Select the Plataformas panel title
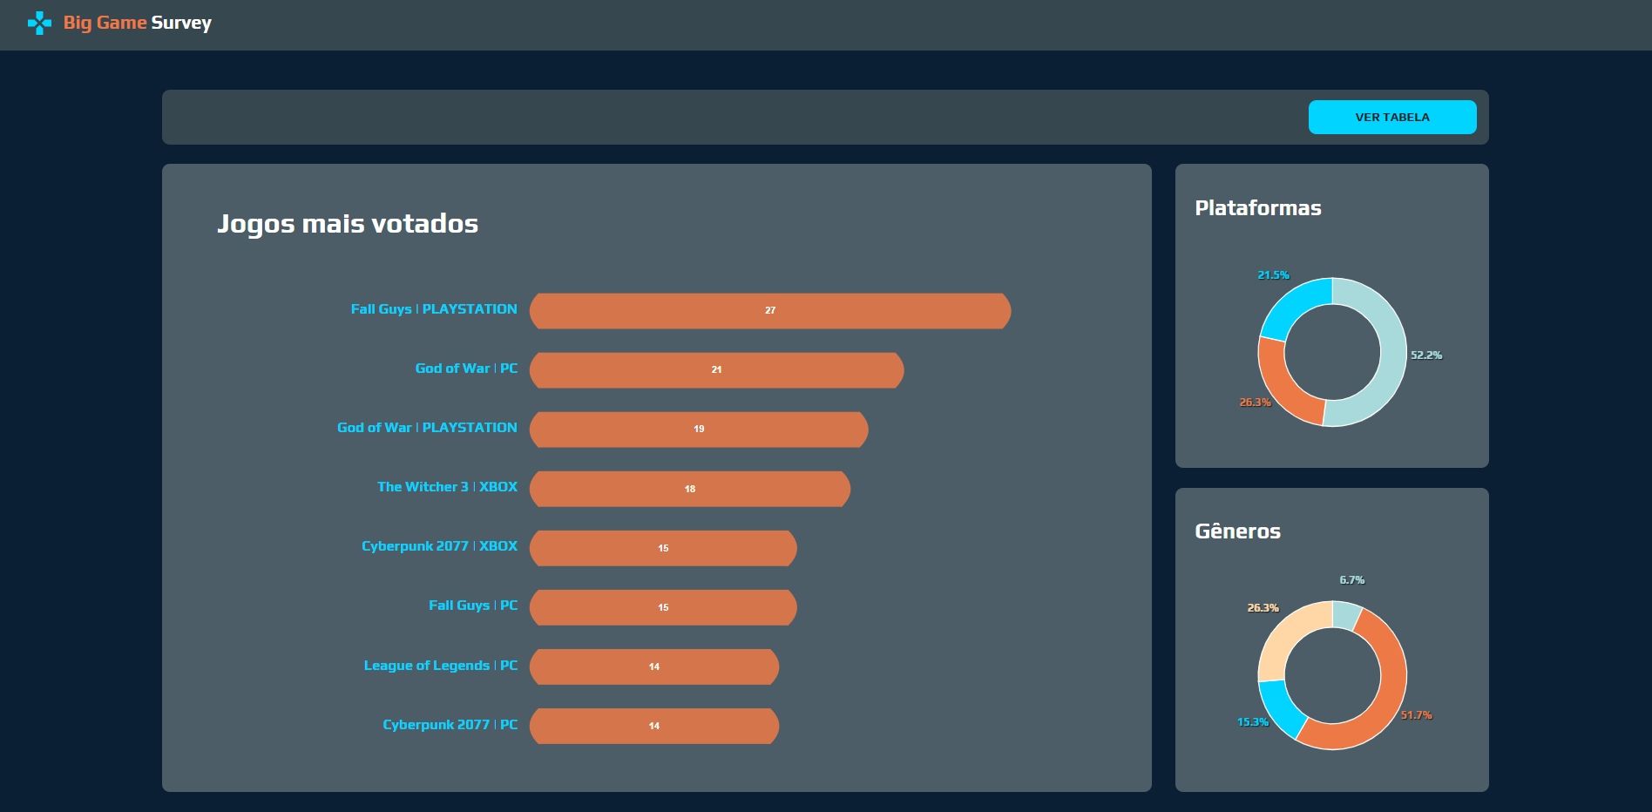The width and height of the screenshot is (1652, 812). pyautogui.click(x=1258, y=207)
